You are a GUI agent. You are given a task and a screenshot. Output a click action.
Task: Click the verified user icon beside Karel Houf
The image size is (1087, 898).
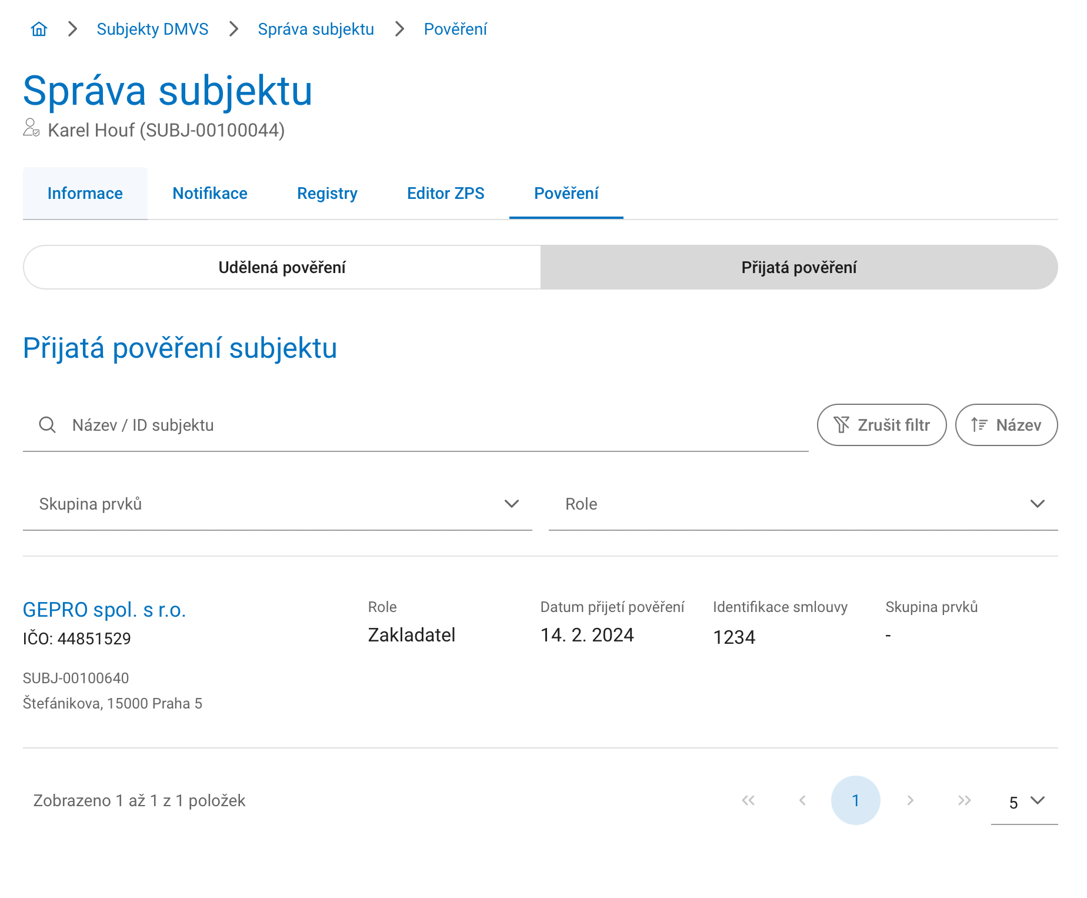point(31,128)
